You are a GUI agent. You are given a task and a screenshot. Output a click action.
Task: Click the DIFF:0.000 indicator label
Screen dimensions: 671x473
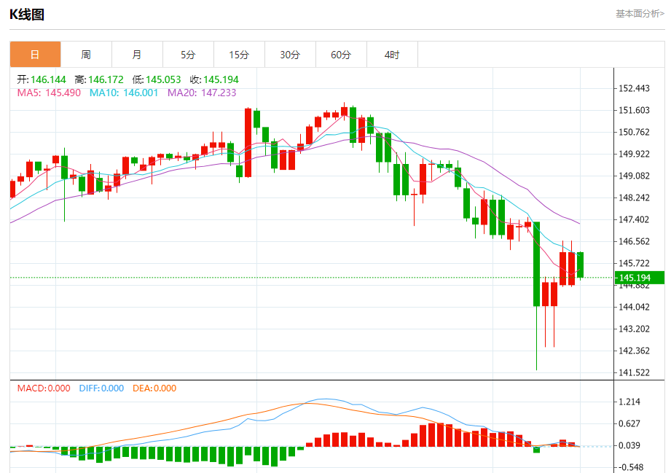click(101, 388)
